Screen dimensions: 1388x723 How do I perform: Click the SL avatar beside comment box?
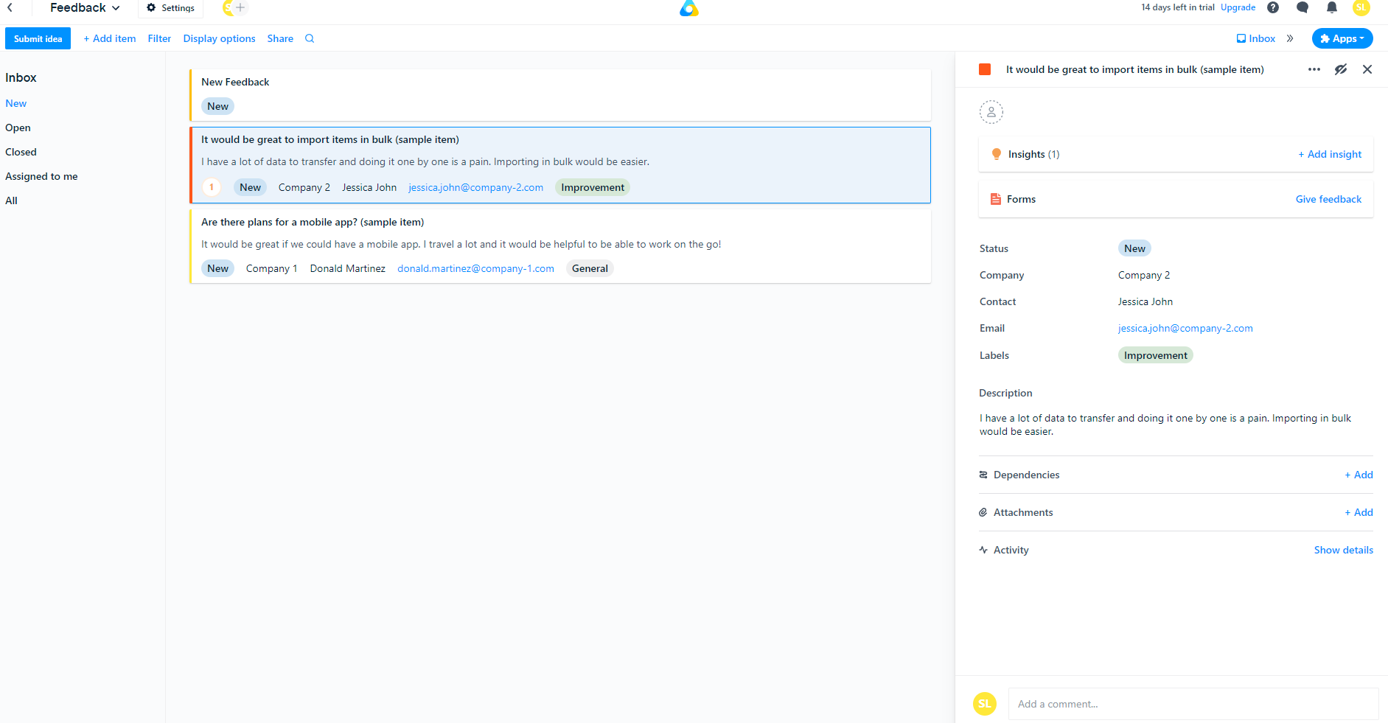click(985, 704)
